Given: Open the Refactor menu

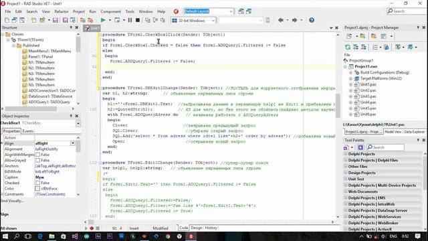Looking at the screenshot, I should pyautogui.click(x=62, y=11).
